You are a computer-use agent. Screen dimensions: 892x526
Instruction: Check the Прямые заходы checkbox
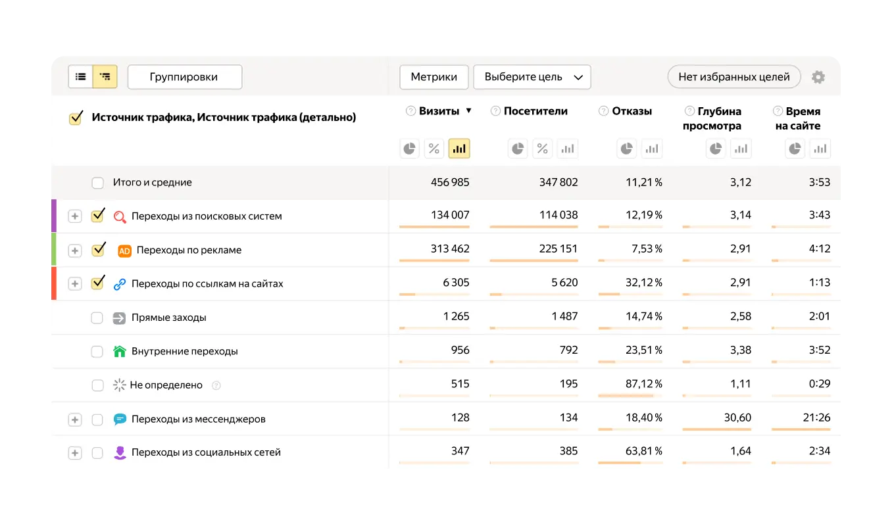pos(97,317)
